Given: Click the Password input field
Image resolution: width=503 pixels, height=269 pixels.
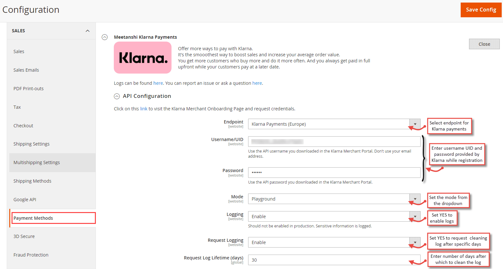Looking at the screenshot, I should 334,172.
